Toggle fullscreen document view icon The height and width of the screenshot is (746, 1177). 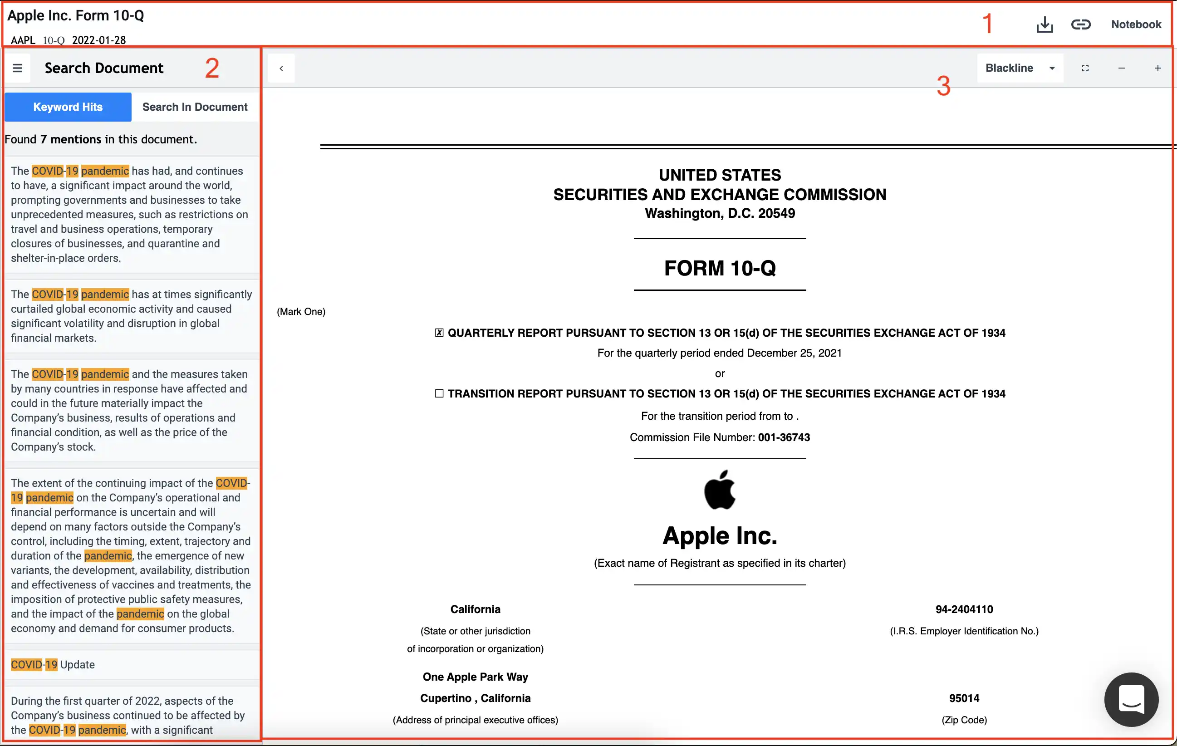tap(1085, 69)
